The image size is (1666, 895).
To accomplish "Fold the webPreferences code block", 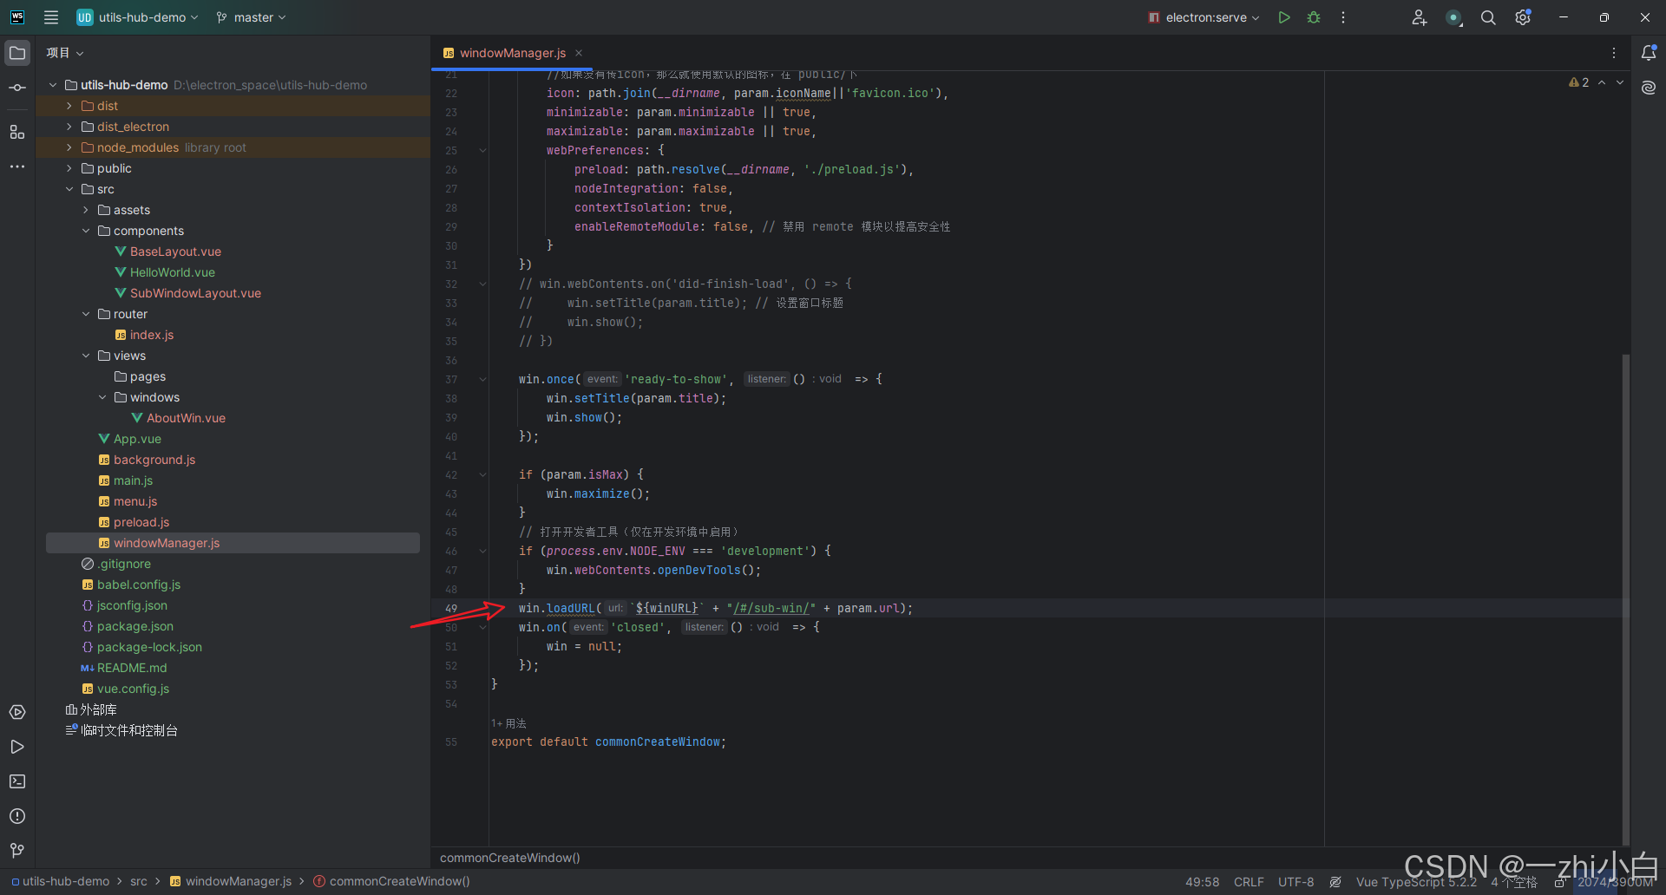I will (x=482, y=151).
